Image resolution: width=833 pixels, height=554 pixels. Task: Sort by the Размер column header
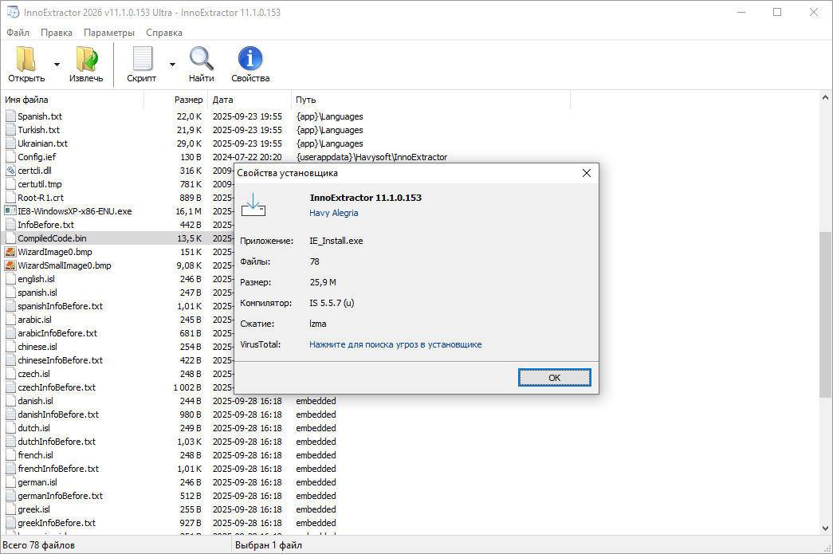176,100
